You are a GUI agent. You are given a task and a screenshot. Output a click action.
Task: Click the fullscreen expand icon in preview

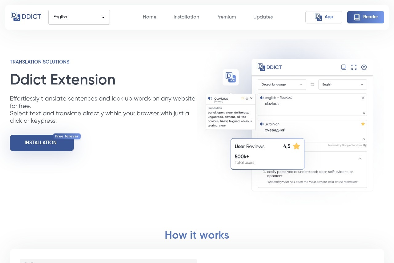tap(354, 67)
